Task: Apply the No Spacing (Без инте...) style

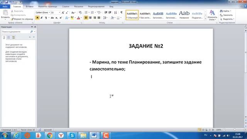Action: [145, 15]
